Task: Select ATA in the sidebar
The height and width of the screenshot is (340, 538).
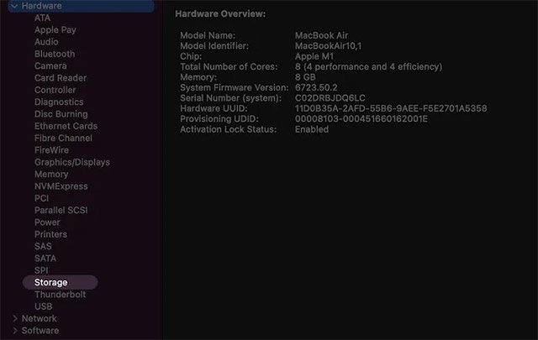Action: (x=42, y=18)
